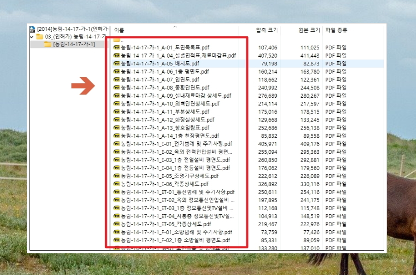
Task: Sort by 압축 크기 column header
Action: click(267, 30)
